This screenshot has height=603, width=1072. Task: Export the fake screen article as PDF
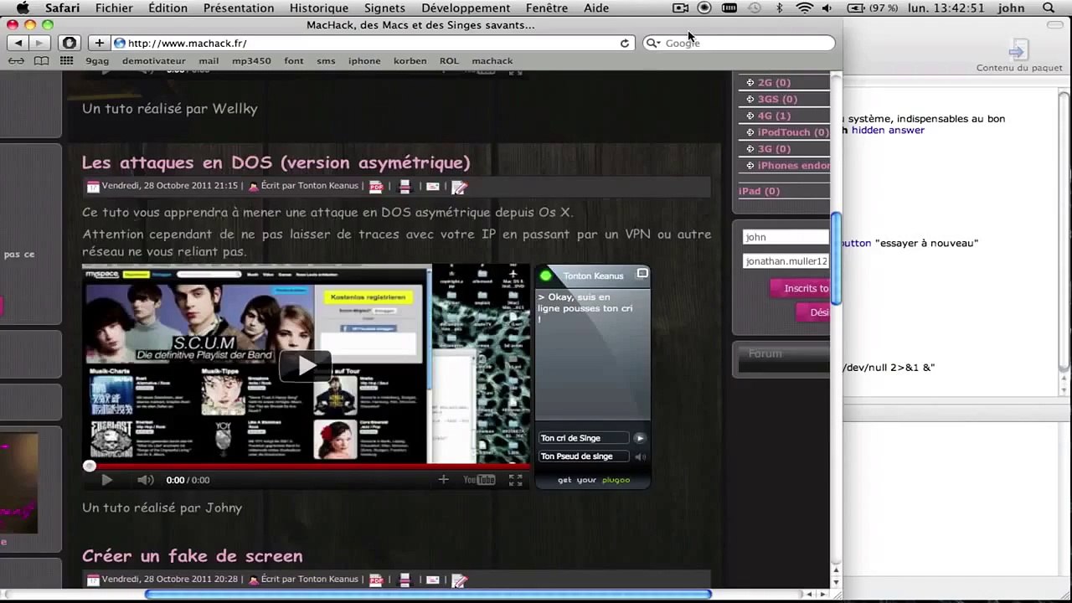pyautogui.click(x=376, y=580)
